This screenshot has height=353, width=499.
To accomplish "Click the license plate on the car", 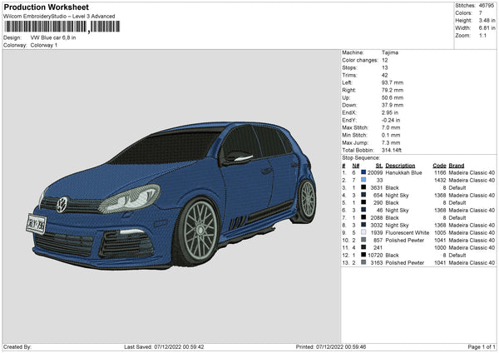I will (36, 223).
